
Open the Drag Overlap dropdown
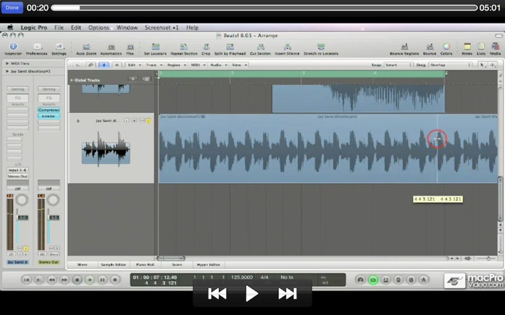click(x=450, y=65)
